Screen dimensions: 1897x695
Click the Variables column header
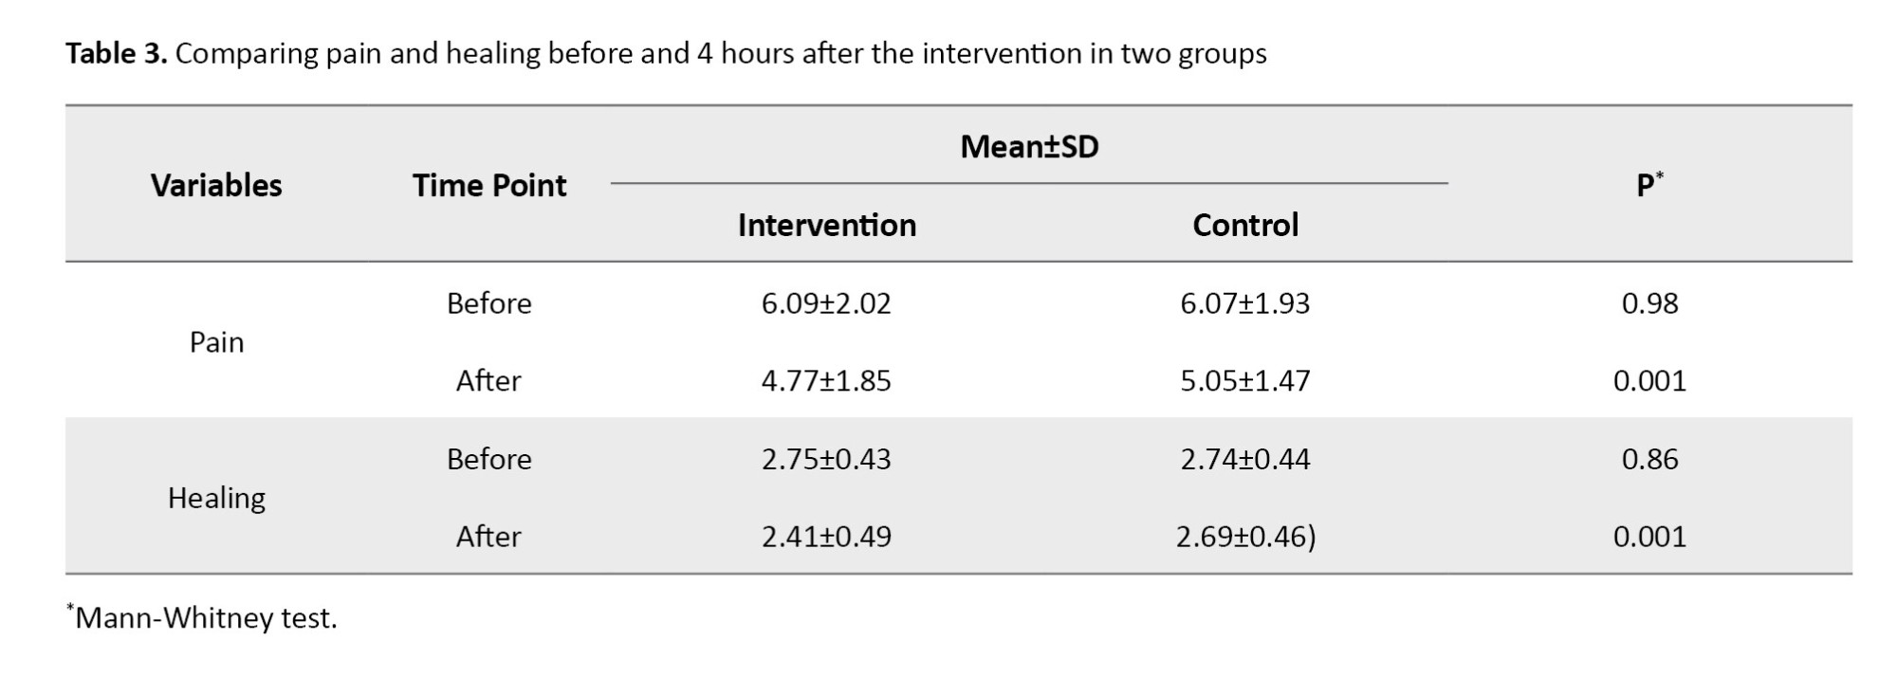[x=216, y=185]
